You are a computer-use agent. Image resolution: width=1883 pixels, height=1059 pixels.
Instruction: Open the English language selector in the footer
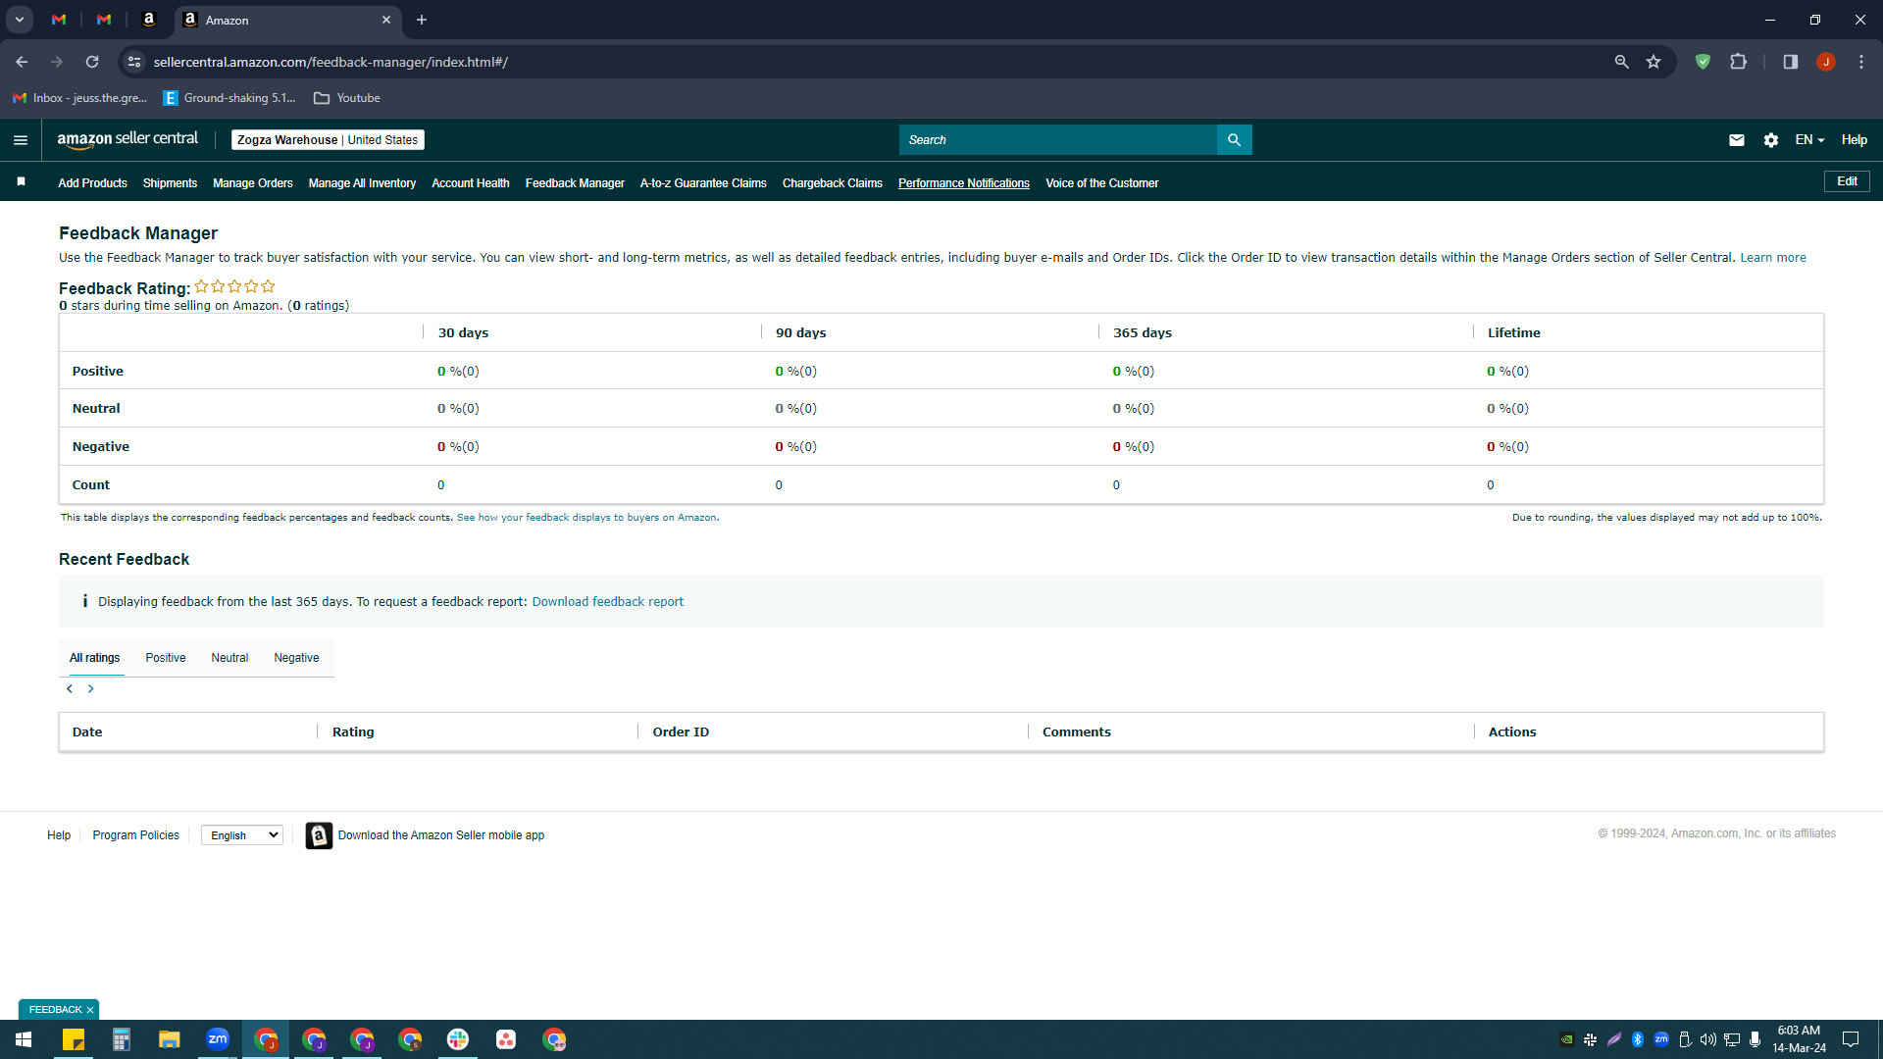[x=242, y=835]
